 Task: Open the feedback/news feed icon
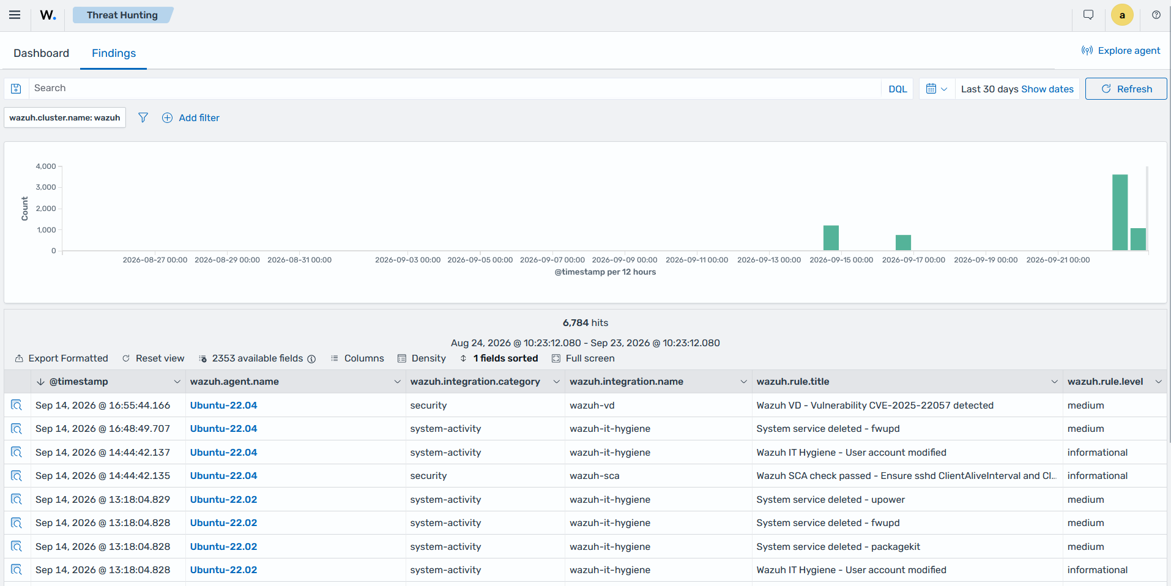(1088, 15)
